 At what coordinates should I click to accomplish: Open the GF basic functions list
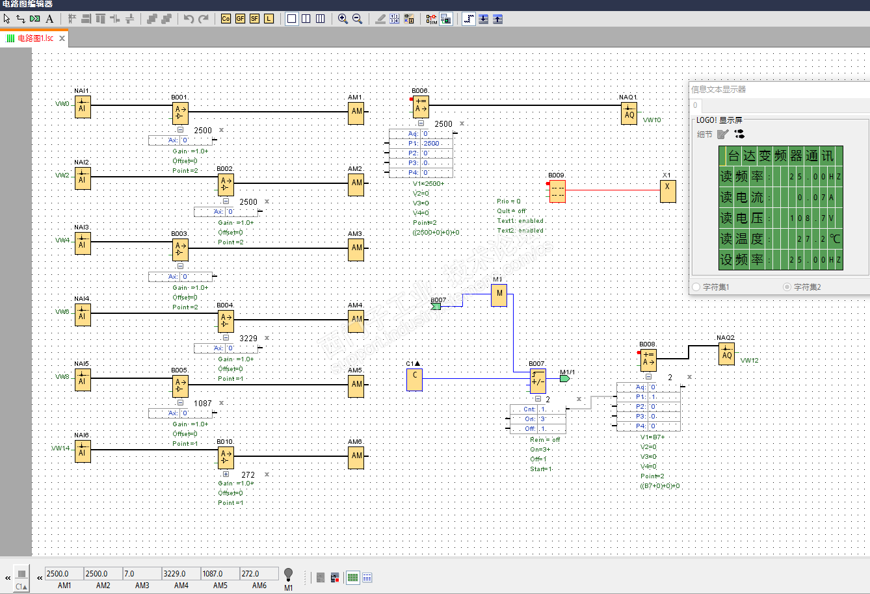coord(240,19)
